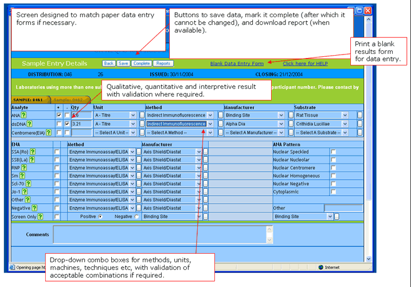Screen dimensions: 411x287
Task: Click the Centromere(EIA) Qty field
Action: pyautogui.click(x=81, y=133)
